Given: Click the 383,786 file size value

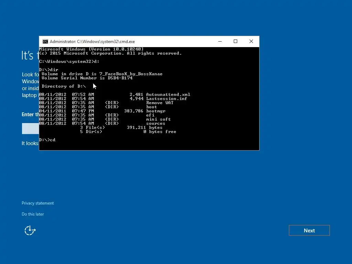Looking at the screenshot, I should 134,111.
